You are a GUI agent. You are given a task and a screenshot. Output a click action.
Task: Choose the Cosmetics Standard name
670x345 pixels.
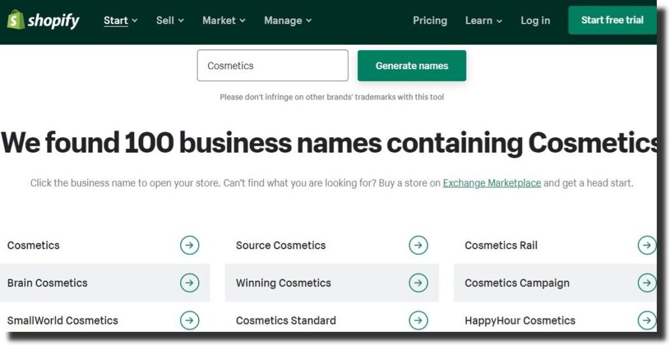point(286,320)
